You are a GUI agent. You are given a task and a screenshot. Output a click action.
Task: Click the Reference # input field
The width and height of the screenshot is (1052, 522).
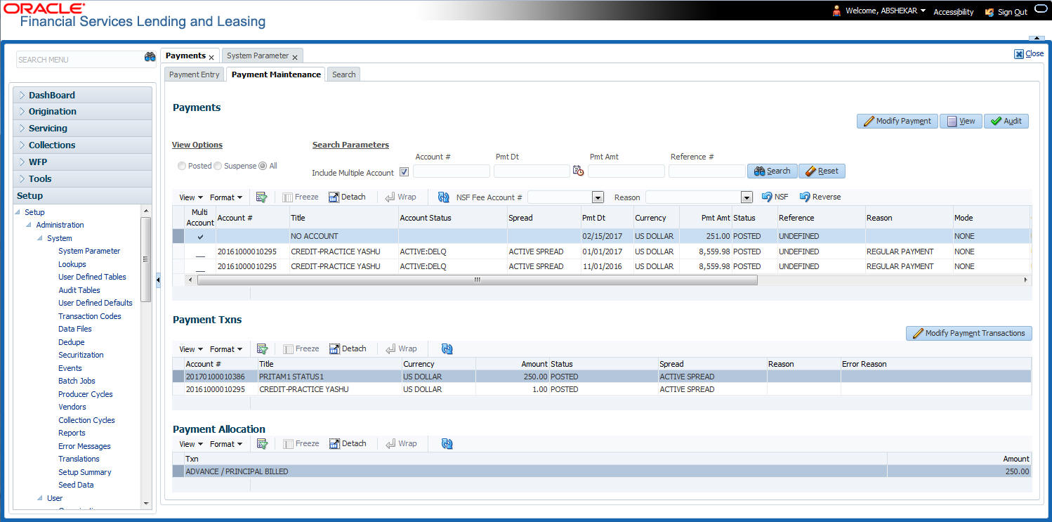coord(707,171)
